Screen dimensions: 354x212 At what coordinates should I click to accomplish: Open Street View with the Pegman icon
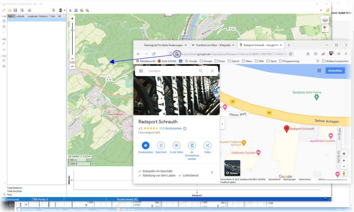pos(344,173)
